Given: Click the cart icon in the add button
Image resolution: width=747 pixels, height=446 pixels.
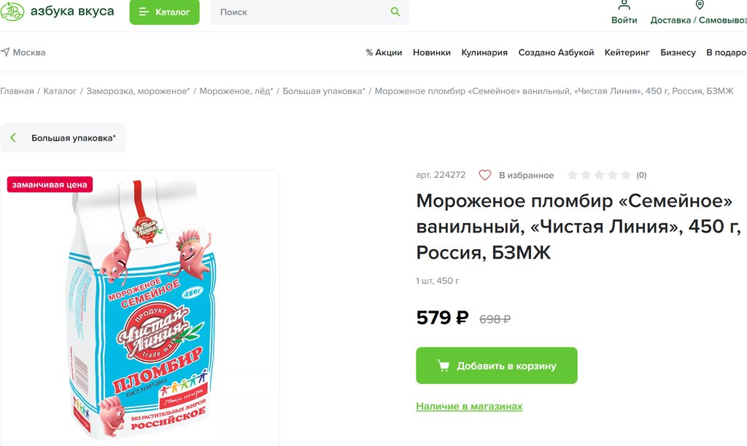Looking at the screenshot, I should 443,366.
